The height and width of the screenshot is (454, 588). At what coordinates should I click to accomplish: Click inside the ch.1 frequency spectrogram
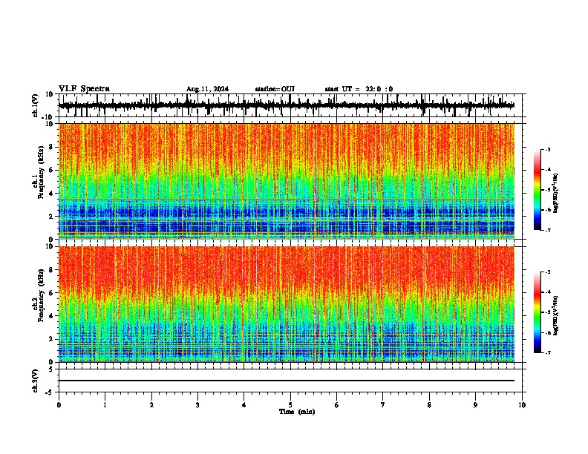(x=287, y=181)
